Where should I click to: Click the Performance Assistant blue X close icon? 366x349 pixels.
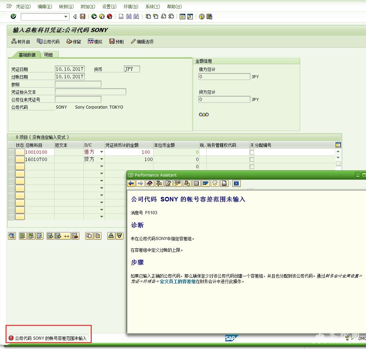coord(236,183)
